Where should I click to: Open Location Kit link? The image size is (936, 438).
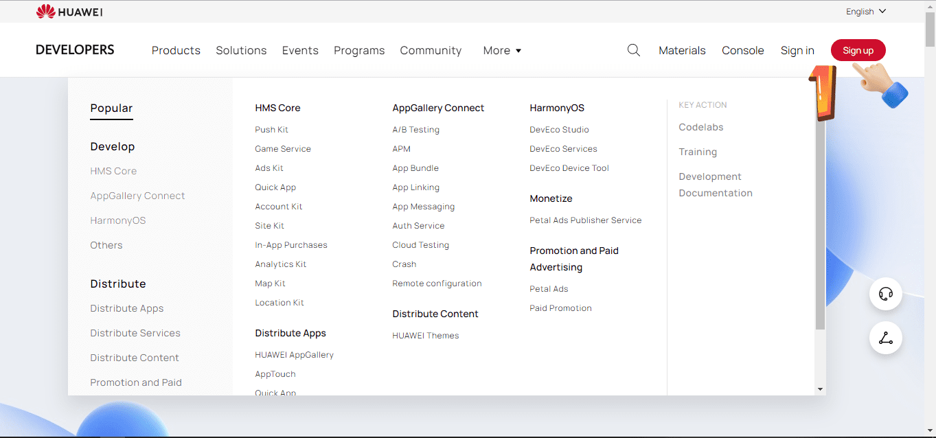[x=279, y=303]
